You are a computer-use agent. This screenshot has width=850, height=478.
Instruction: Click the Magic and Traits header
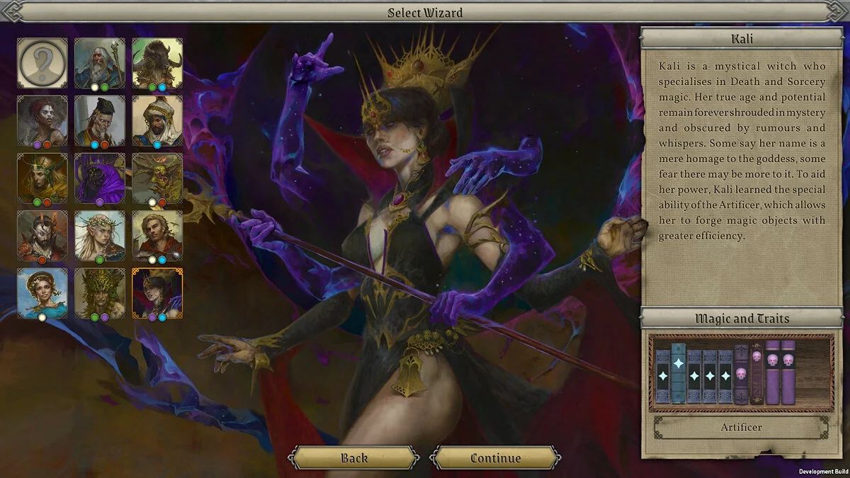pos(741,319)
